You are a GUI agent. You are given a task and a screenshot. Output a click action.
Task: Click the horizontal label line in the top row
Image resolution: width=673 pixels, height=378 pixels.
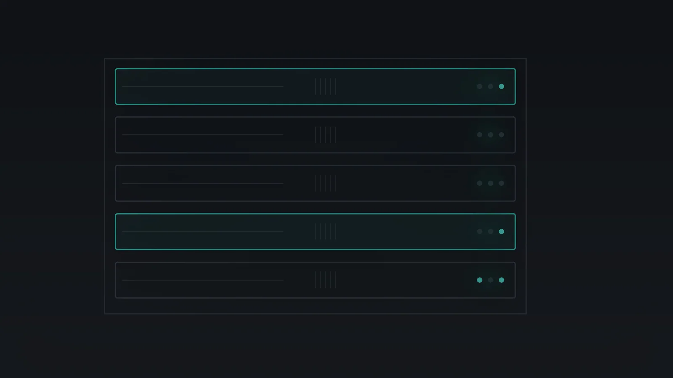pyautogui.click(x=203, y=87)
